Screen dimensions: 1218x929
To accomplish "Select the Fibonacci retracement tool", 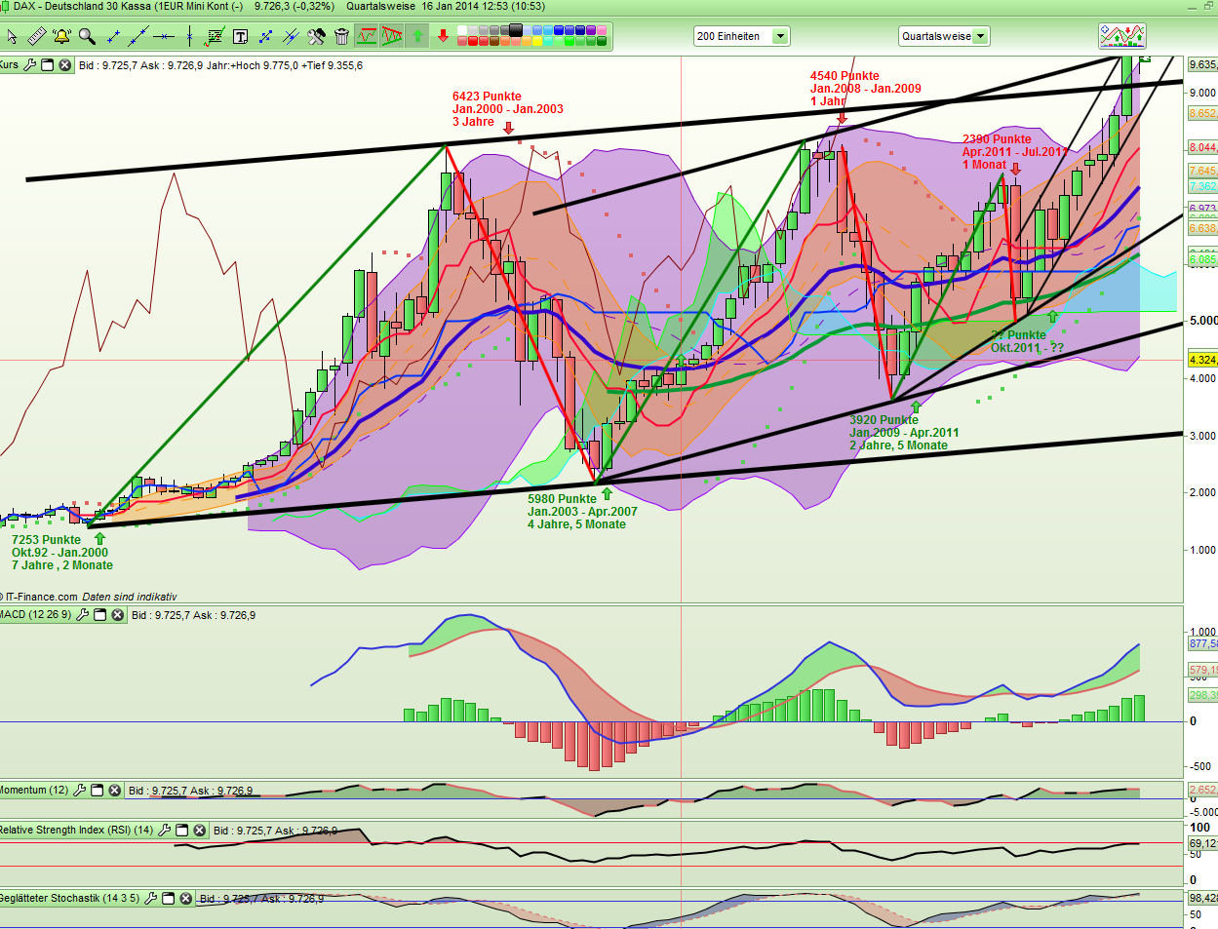I will (x=215, y=36).
